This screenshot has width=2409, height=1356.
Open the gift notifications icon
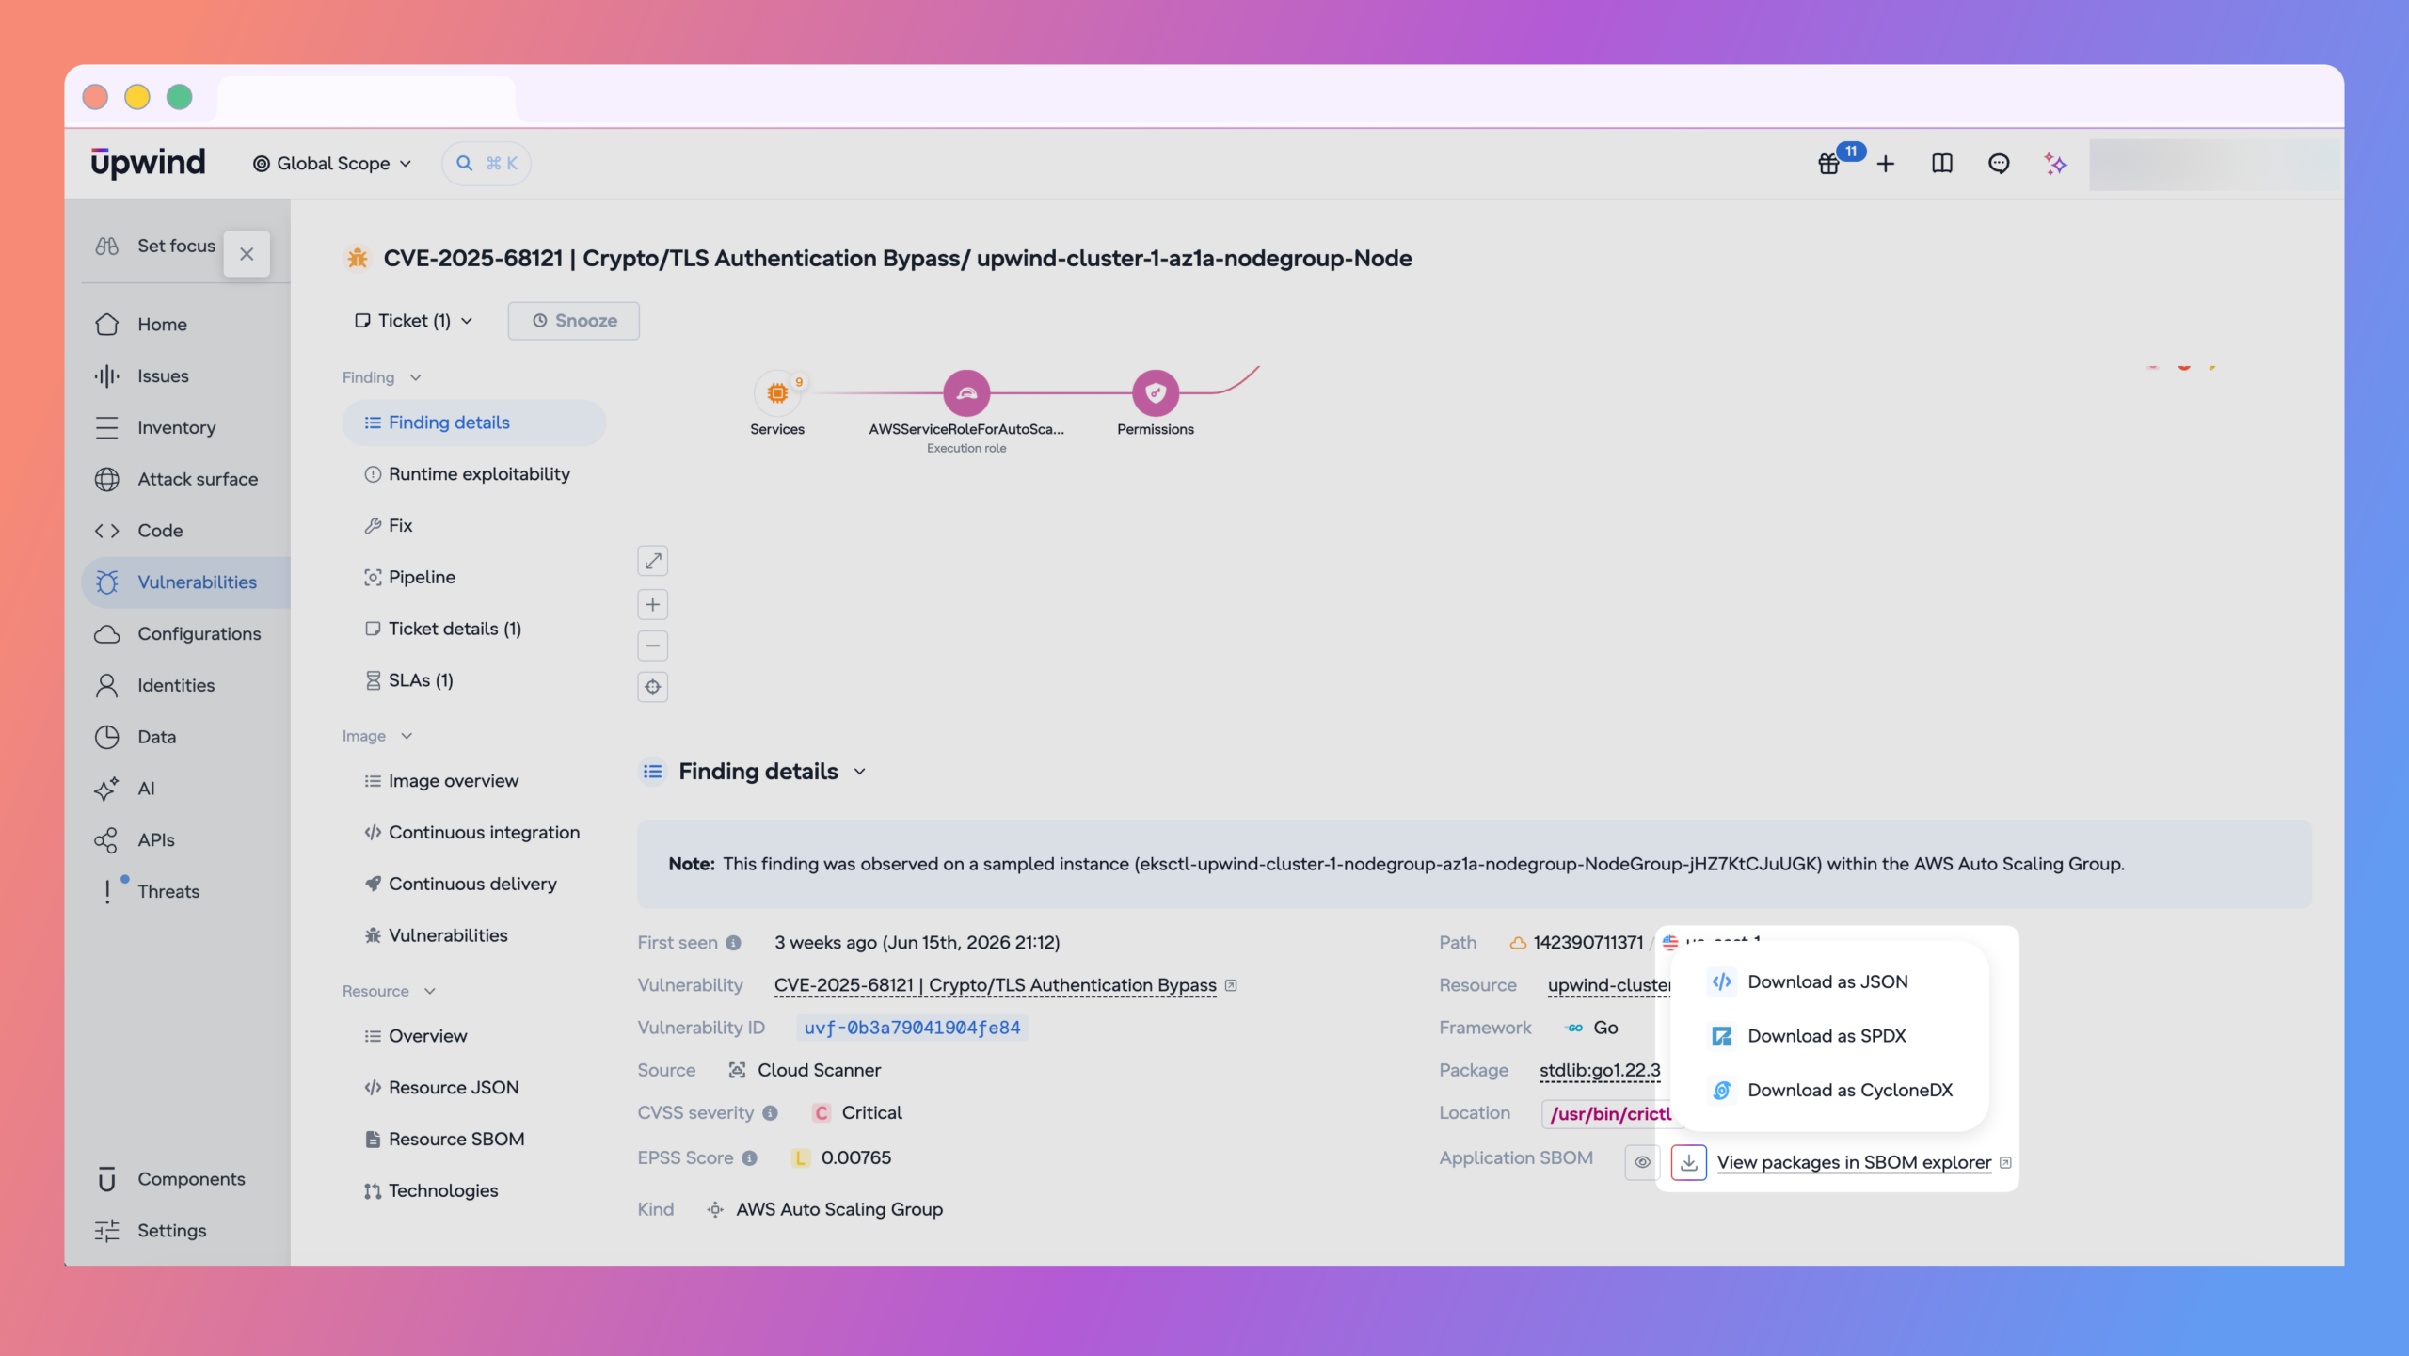1828,164
